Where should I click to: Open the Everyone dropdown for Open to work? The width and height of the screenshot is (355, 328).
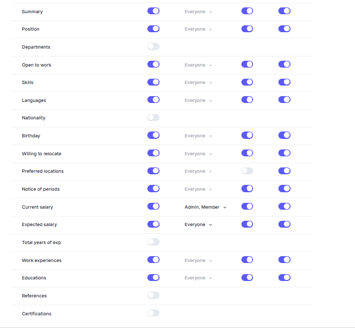click(x=198, y=65)
